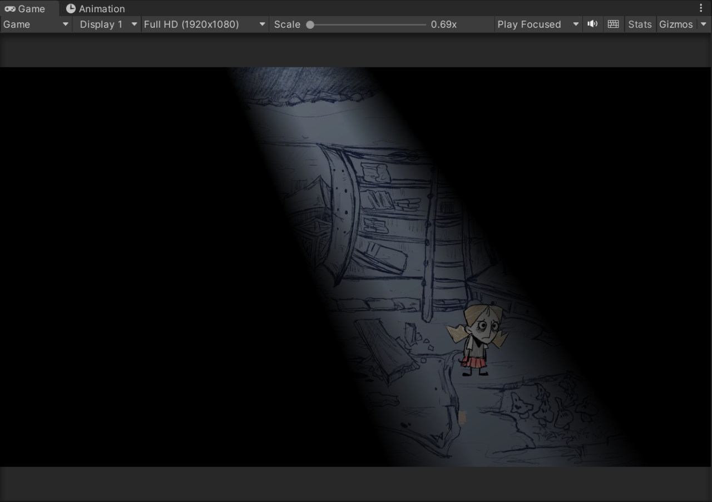
Task: Click the gamepad icon on Game tab
Action: (x=10, y=8)
